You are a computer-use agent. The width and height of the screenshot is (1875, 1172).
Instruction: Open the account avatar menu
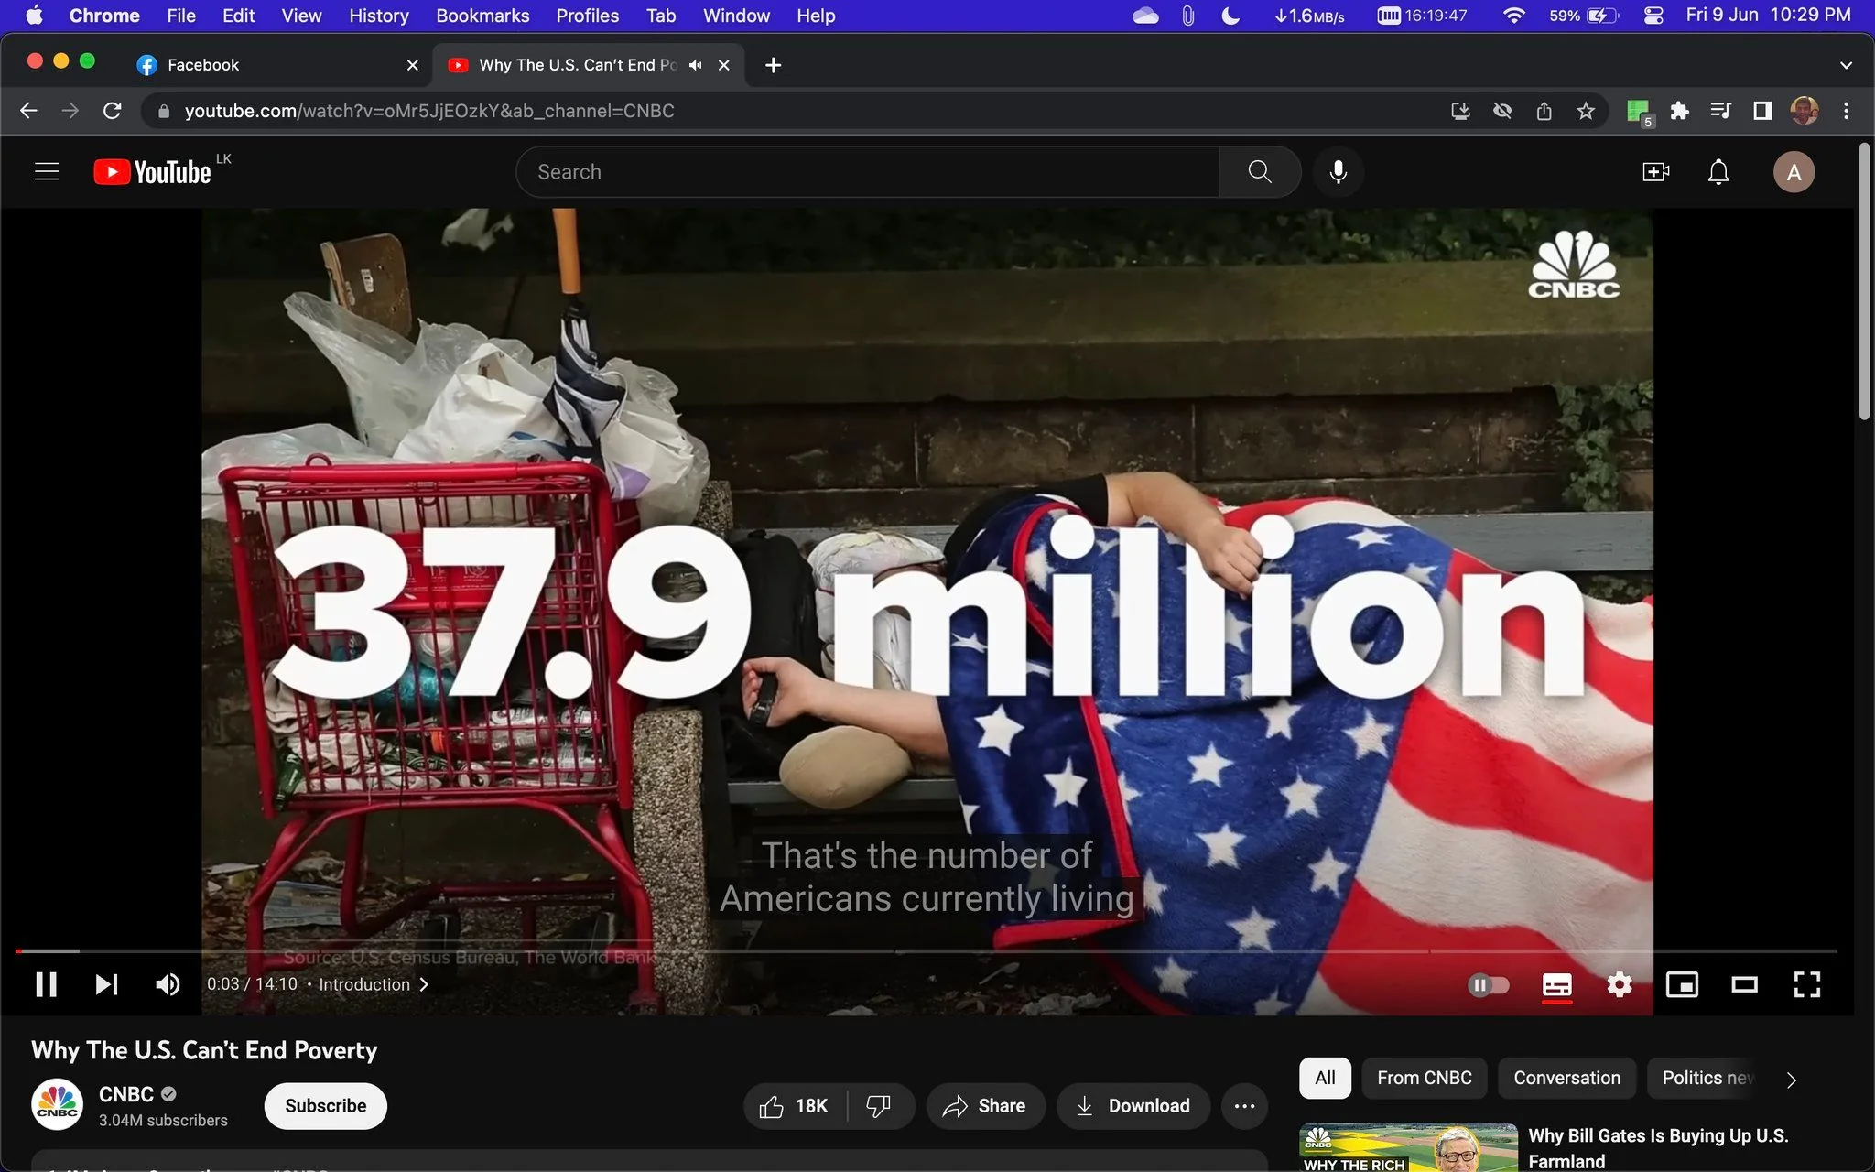click(1794, 172)
